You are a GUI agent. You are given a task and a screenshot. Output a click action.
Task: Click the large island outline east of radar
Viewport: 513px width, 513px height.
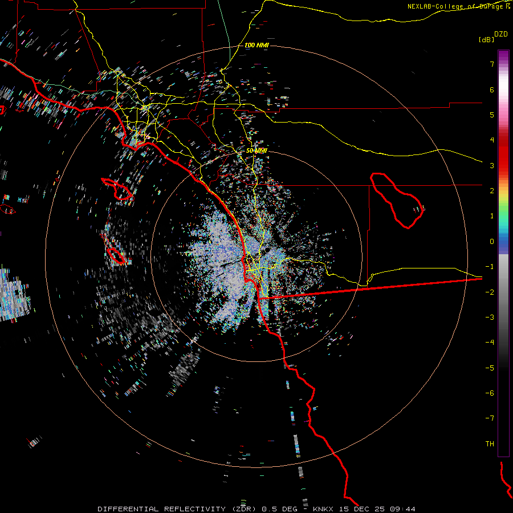coord(397,200)
